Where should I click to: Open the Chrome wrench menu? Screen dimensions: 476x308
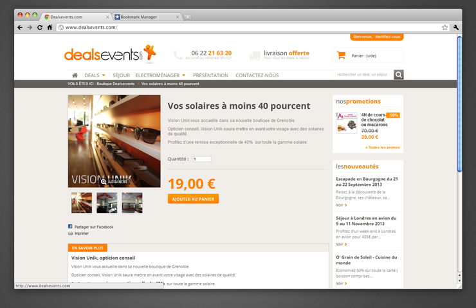point(455,27)
